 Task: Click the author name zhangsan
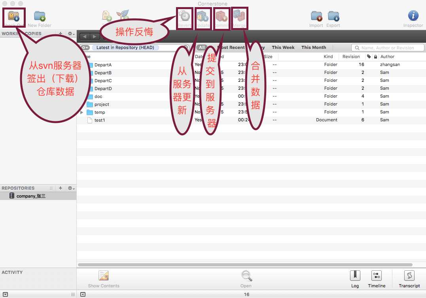390,64
